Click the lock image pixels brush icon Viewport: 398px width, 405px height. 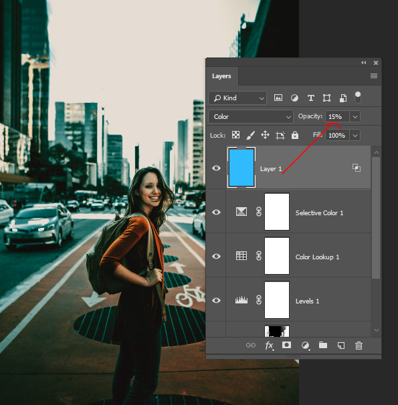point(250,135)
